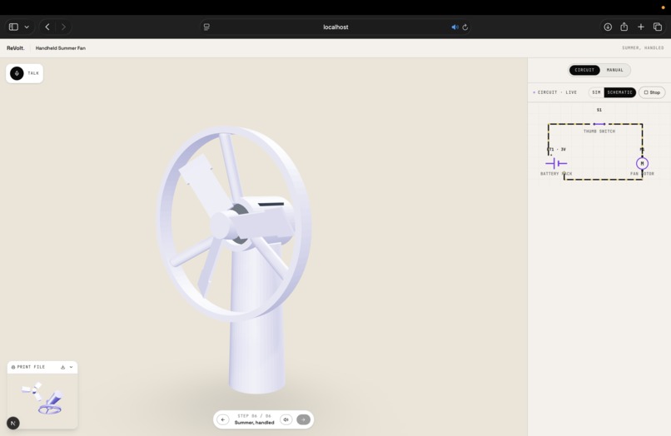Click the BATTERY PACK label
Image resolution: width=671 pixels, height=436 pixels.
click(556, 174)
